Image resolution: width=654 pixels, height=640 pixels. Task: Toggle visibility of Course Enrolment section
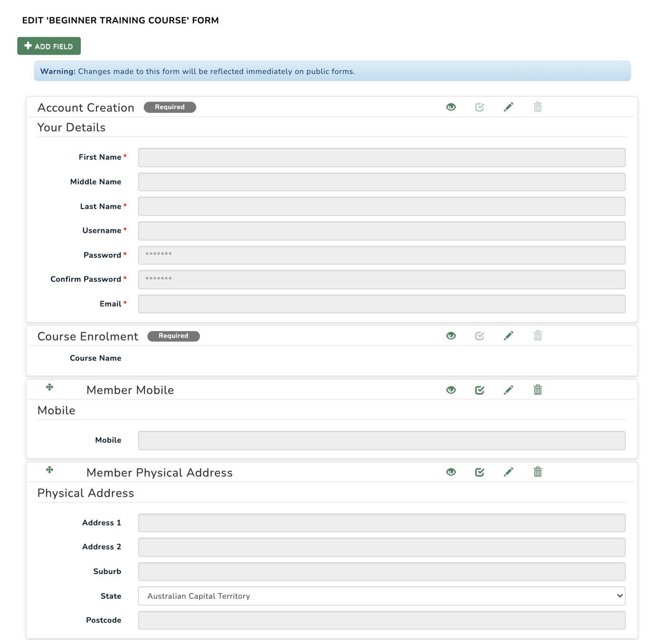tap(451, 335)
